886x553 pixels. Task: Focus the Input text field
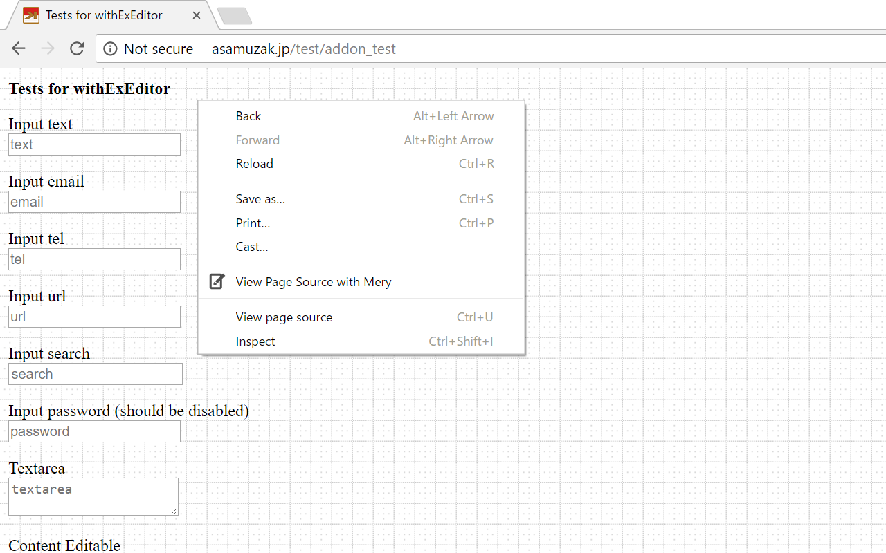(94, 144)
